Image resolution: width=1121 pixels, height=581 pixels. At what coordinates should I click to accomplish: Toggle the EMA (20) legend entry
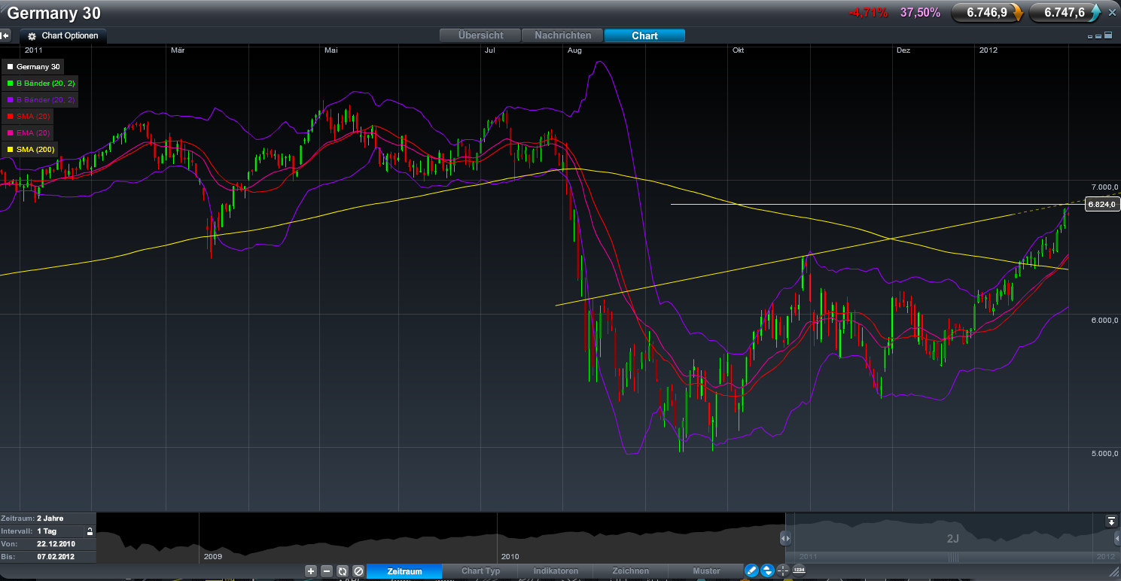pyautogui.click(x=29, y=133)
